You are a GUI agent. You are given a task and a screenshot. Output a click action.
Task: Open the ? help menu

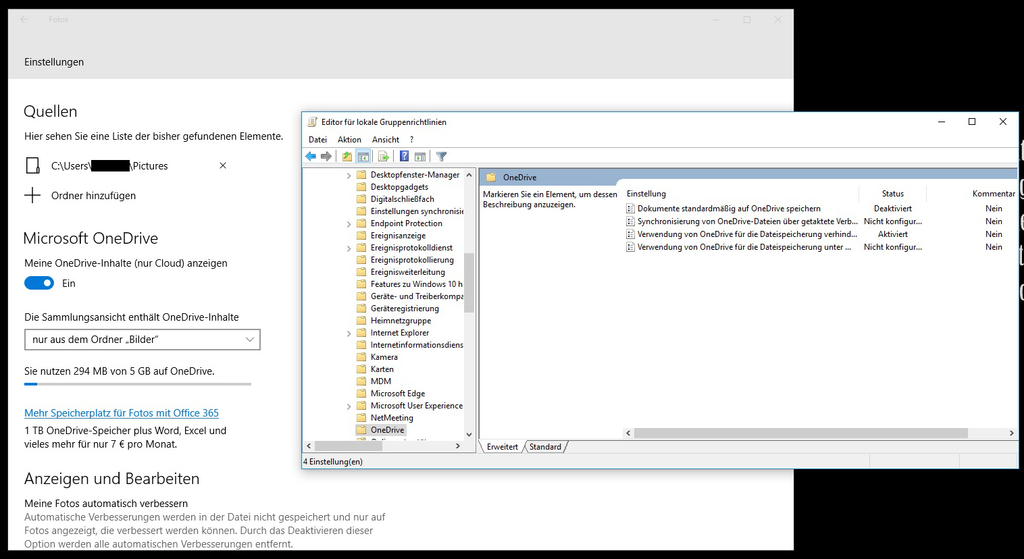[411, 140]
